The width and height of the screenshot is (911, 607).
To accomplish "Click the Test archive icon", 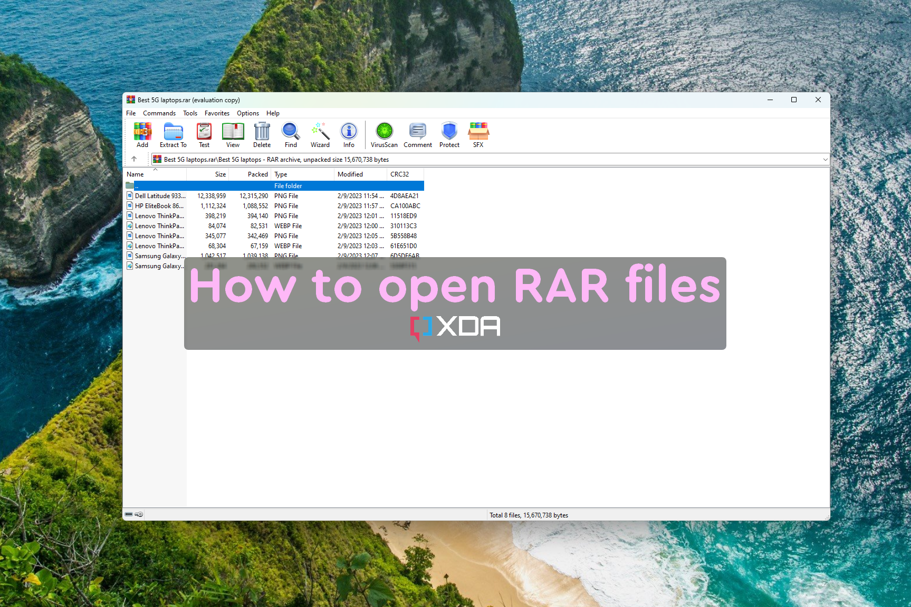I will coord(204,134).
